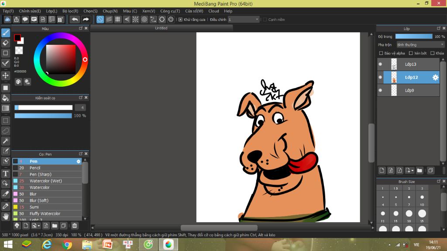The image size is (447, 251).
Task: Enable the Xén bớt clipping checkbox
Action: tap(411, 53)
